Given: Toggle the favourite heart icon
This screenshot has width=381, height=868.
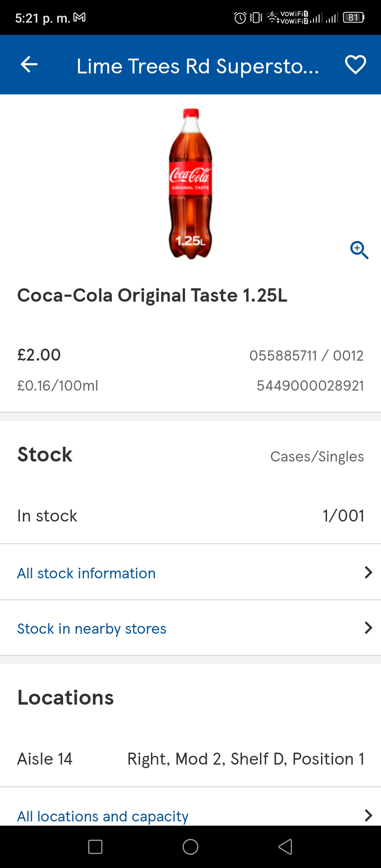Looking at the screenshot, I should point(355,65).
